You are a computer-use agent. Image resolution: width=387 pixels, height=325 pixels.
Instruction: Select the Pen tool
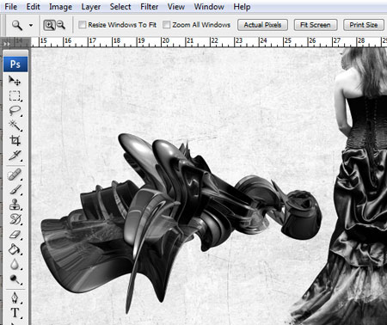click(15, 298)
